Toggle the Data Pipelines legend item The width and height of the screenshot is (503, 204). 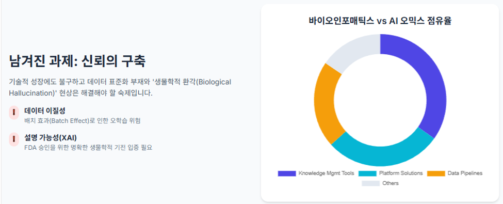click(x=455, y=174)
